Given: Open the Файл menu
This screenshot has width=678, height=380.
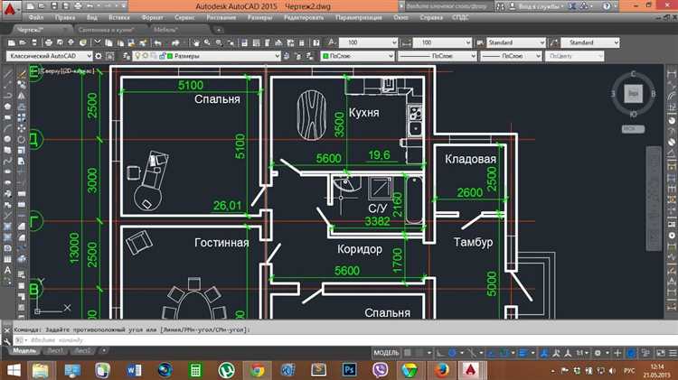Looking at the screenshot, I should [36, 18].
